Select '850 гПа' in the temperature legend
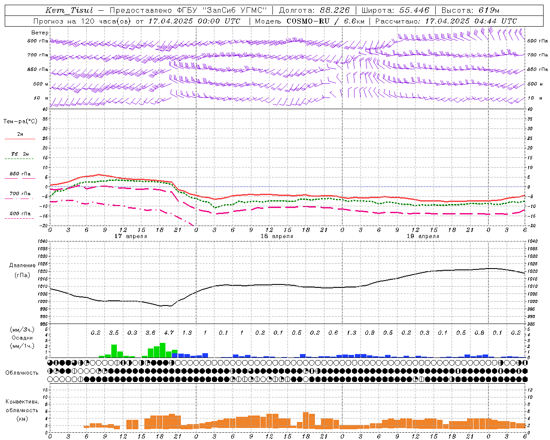Viewport: 550px width, 440px height. click(x=20, y=174)
